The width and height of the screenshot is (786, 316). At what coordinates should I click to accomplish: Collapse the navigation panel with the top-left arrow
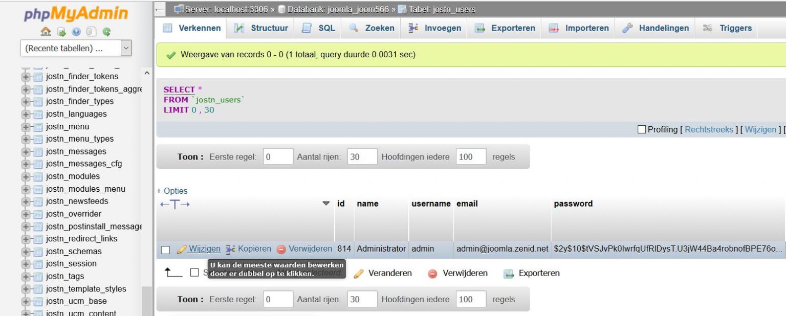pyautogui.click(x=159, y=9)
